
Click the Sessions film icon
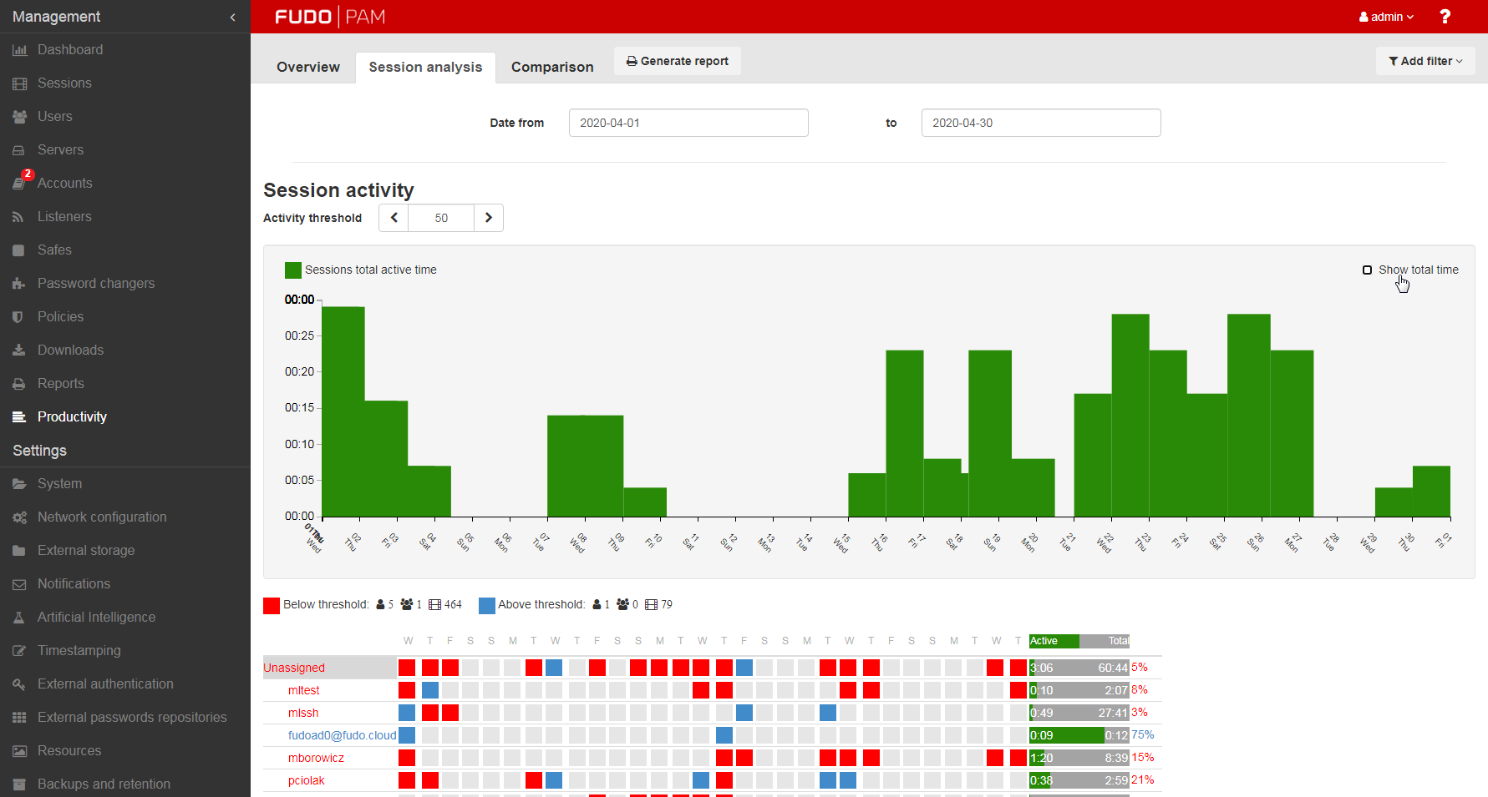19,83
